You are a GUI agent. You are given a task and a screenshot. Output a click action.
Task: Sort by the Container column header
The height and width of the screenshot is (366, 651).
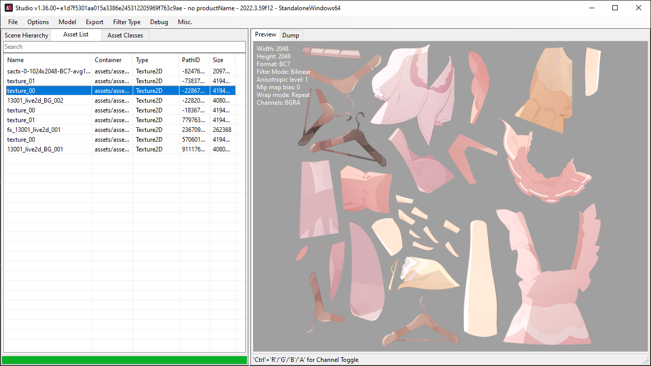click(112, 60)
